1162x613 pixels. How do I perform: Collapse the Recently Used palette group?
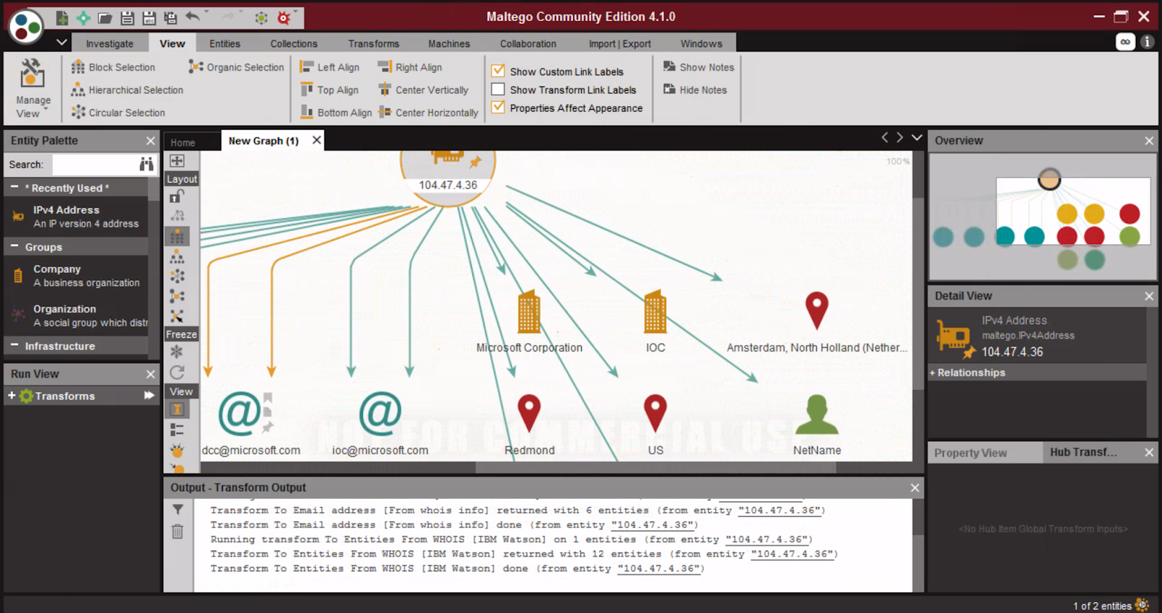point(14,187)
